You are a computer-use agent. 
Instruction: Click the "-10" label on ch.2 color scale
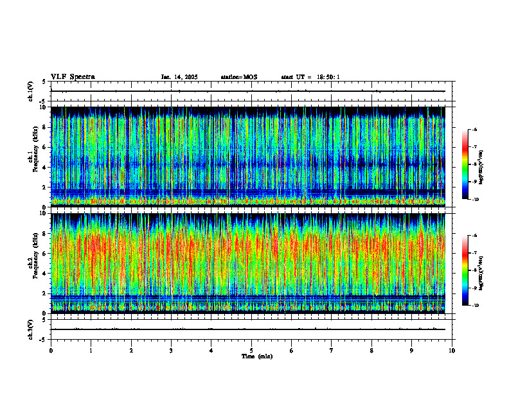click(476, 306)
